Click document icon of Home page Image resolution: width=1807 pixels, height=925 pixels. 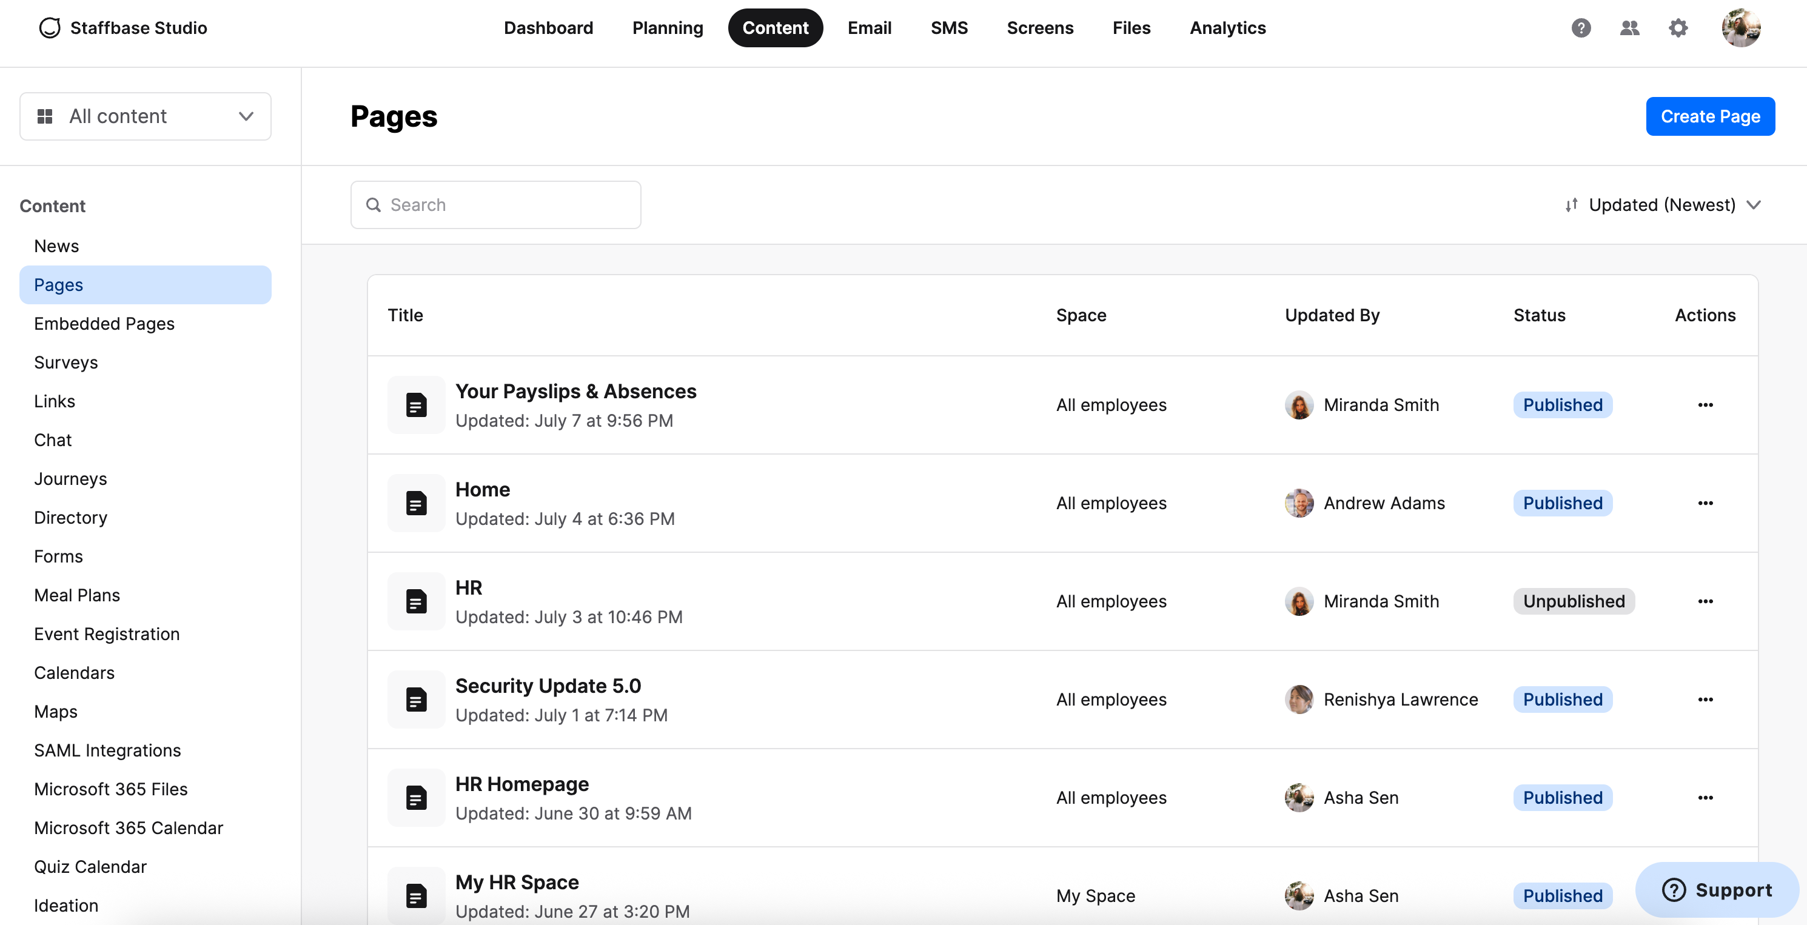point(416,503)
